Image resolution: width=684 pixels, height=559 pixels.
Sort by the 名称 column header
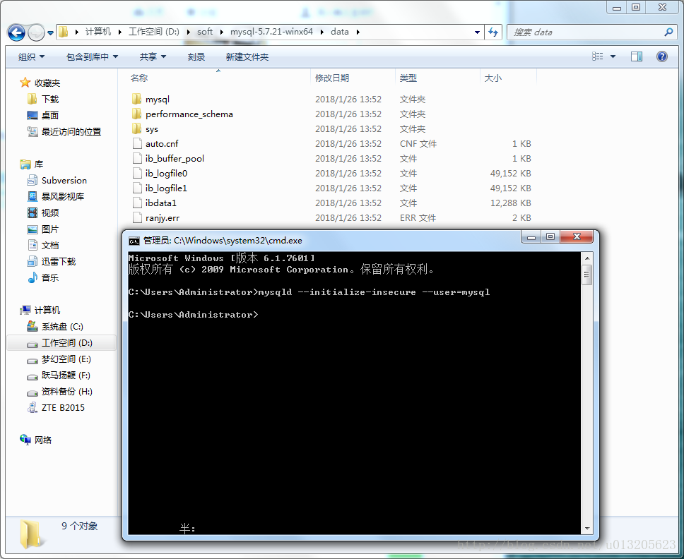click(139, 78)
